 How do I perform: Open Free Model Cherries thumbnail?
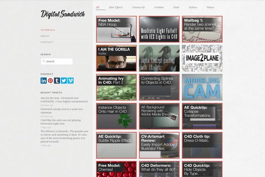(116, 169)
